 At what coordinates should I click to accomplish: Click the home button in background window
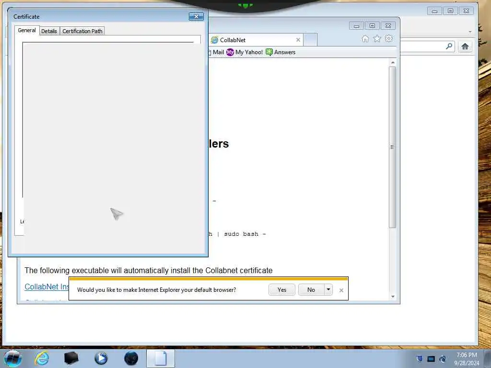[x=465, y=46]
